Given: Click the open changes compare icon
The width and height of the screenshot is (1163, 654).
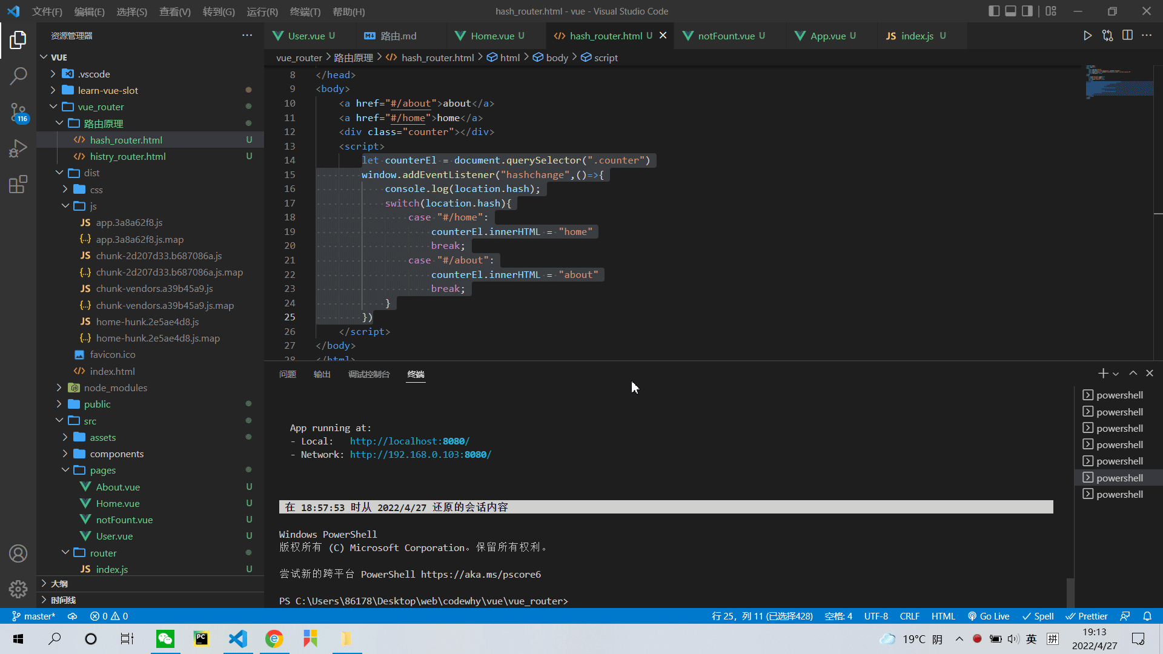Looking at the screenshot, I should point(1107,36).
